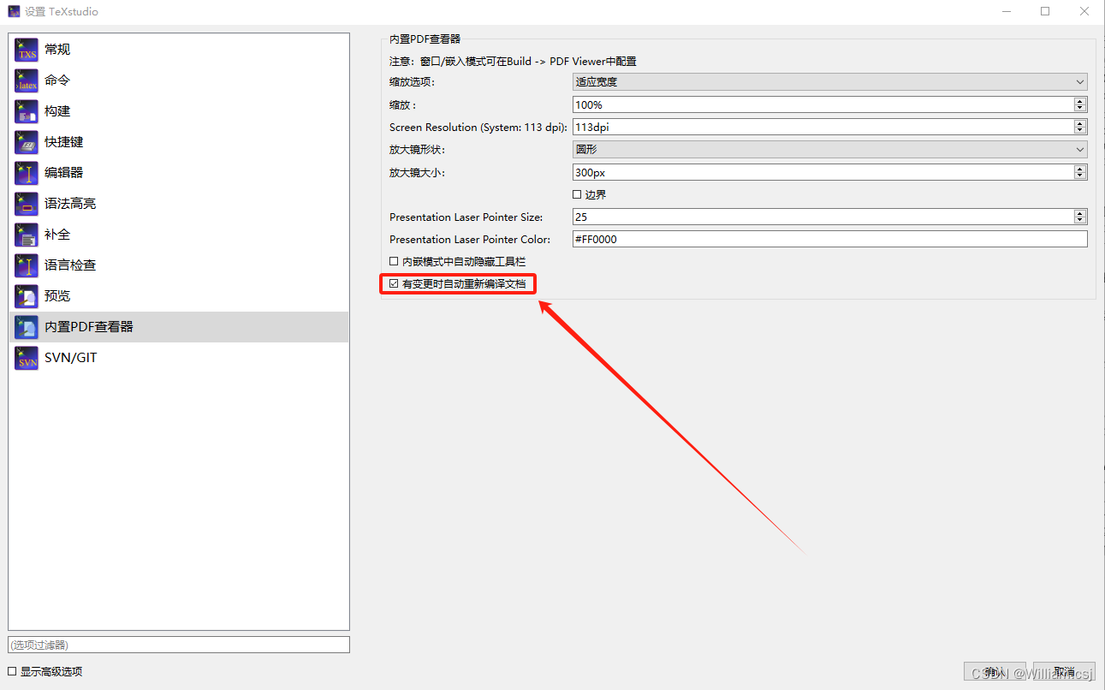
Task: Select the 内置PDF查看器 category
Action: pyautogui.click(x=179, y=327)
